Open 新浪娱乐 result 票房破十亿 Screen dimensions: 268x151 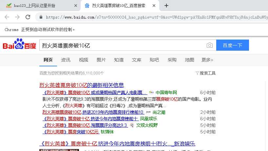pyautogui.click(x=117, y=144)
